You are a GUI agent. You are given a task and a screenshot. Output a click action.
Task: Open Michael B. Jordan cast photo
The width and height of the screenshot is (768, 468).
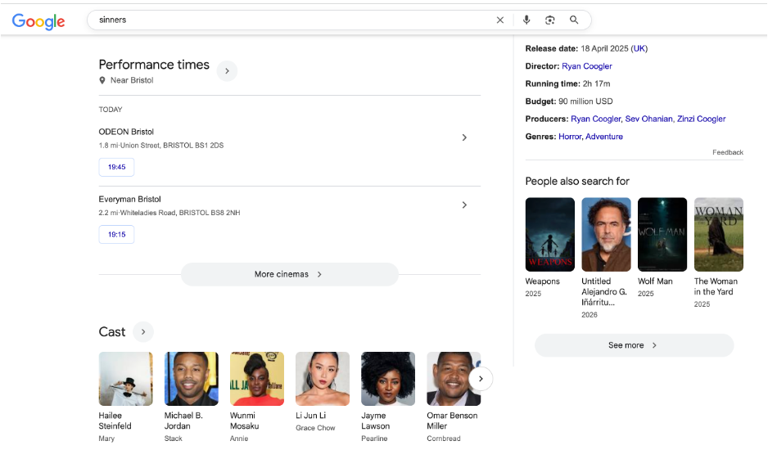(x=191, y=379)
